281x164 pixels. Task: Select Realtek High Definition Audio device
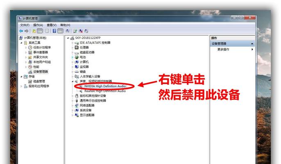[x=105, y=91]
